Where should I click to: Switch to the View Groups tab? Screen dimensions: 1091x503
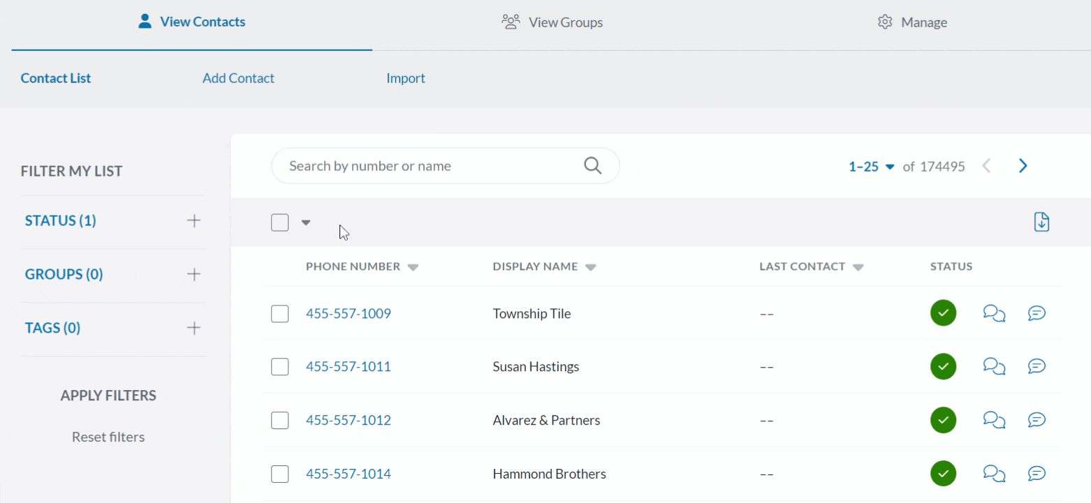click(x=552, y=22)
